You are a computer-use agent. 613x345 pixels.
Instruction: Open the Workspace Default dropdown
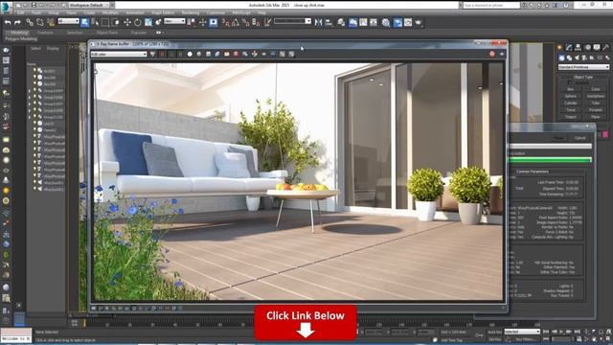point(90,5)
